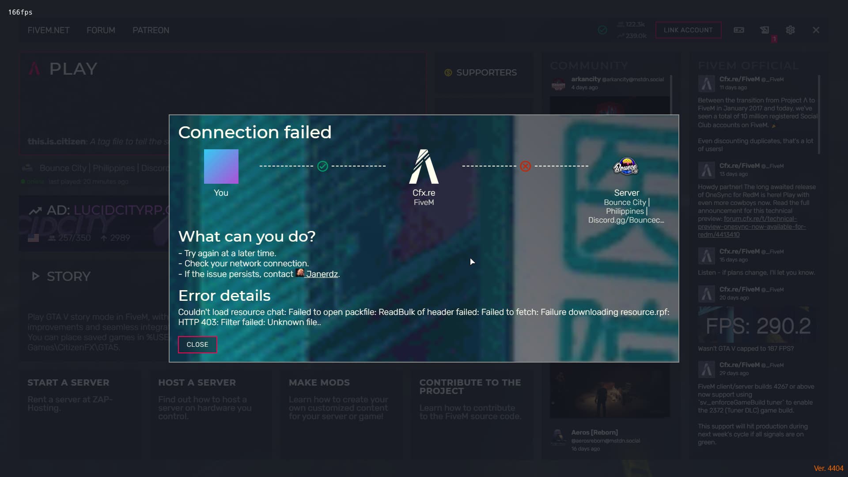This screenshot has width=848, height=477.
Task: Open the streamer mode icon in header
Action: point(739,30)
